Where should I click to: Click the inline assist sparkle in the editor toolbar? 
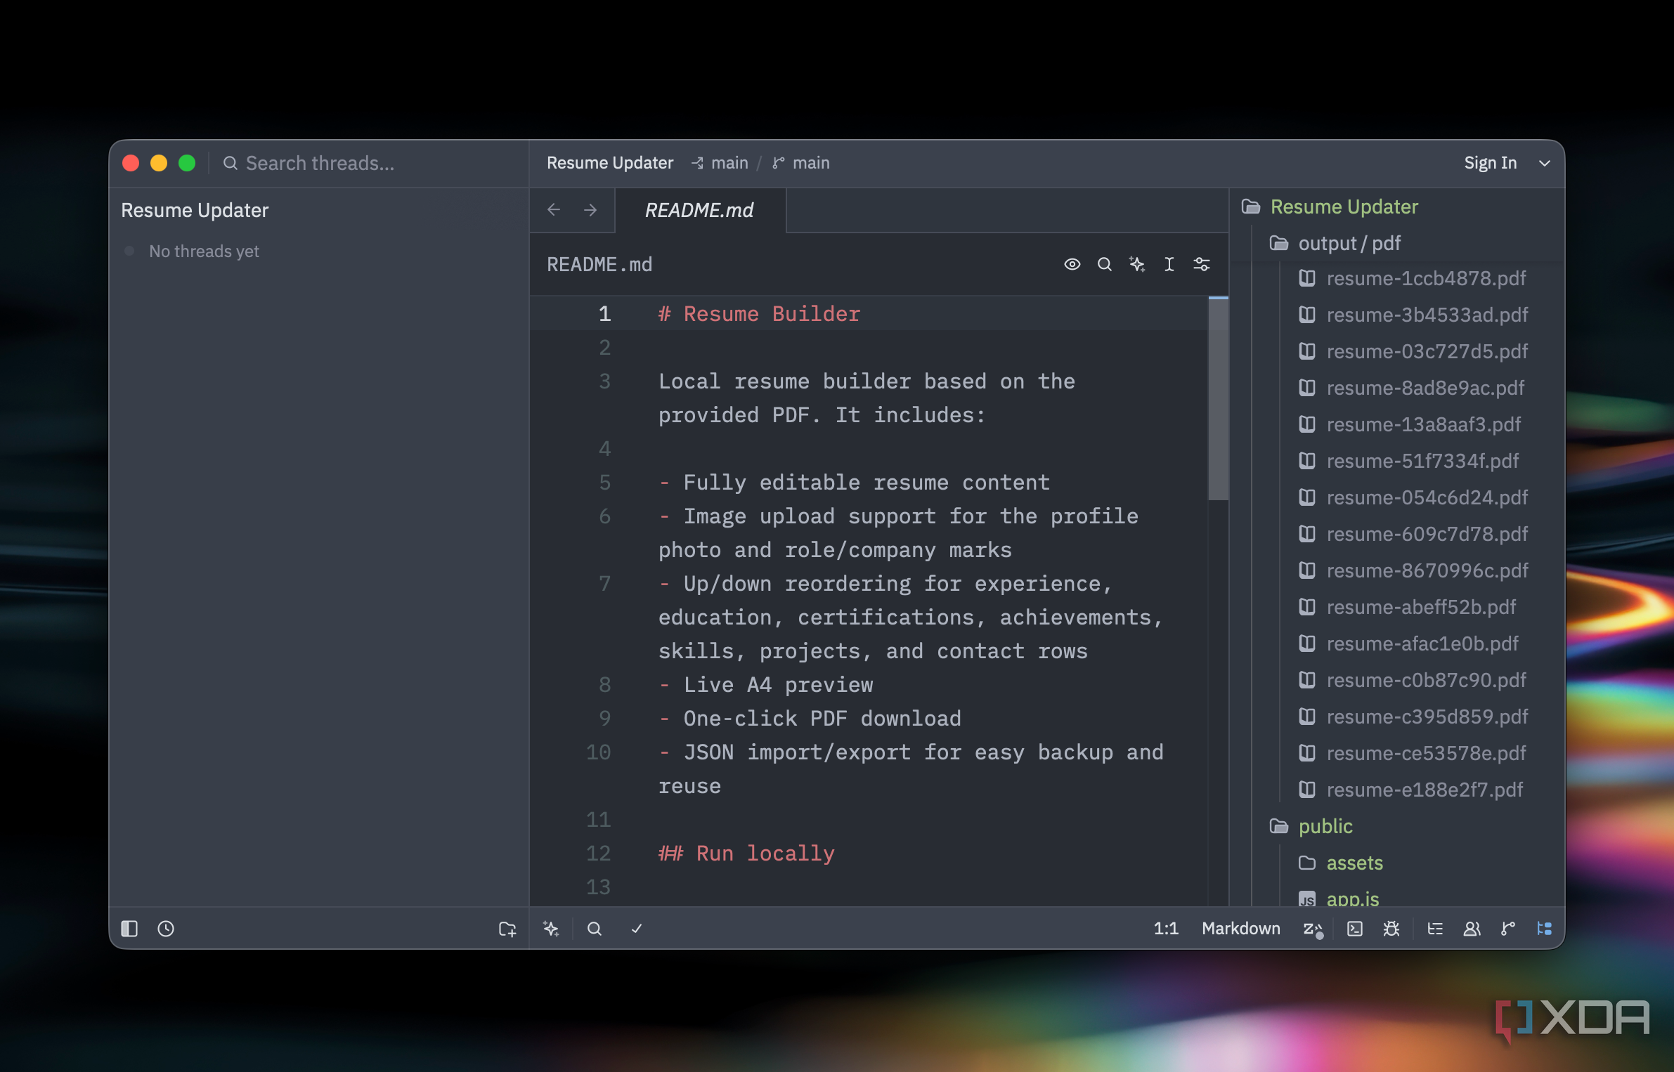pyautogui.click(x=1137, y=264)
